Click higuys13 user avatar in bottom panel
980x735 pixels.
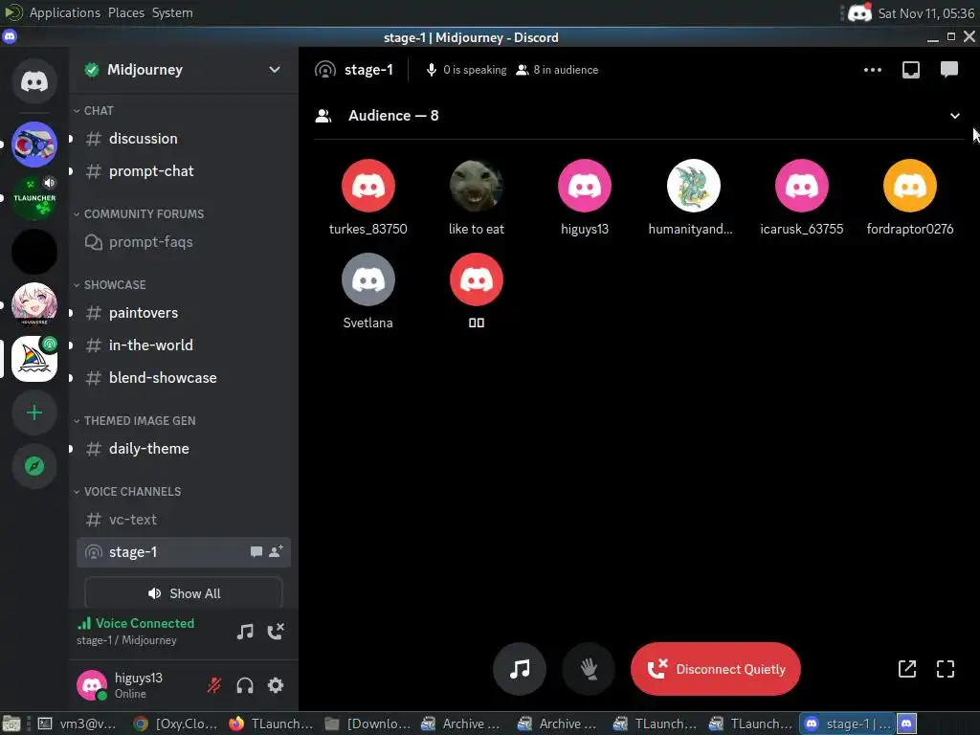pyautogui.click(x=92, y=685)
